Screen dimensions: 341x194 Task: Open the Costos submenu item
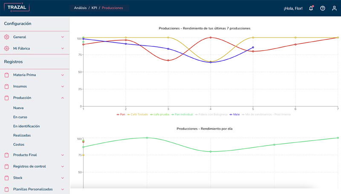click(19, 145)
